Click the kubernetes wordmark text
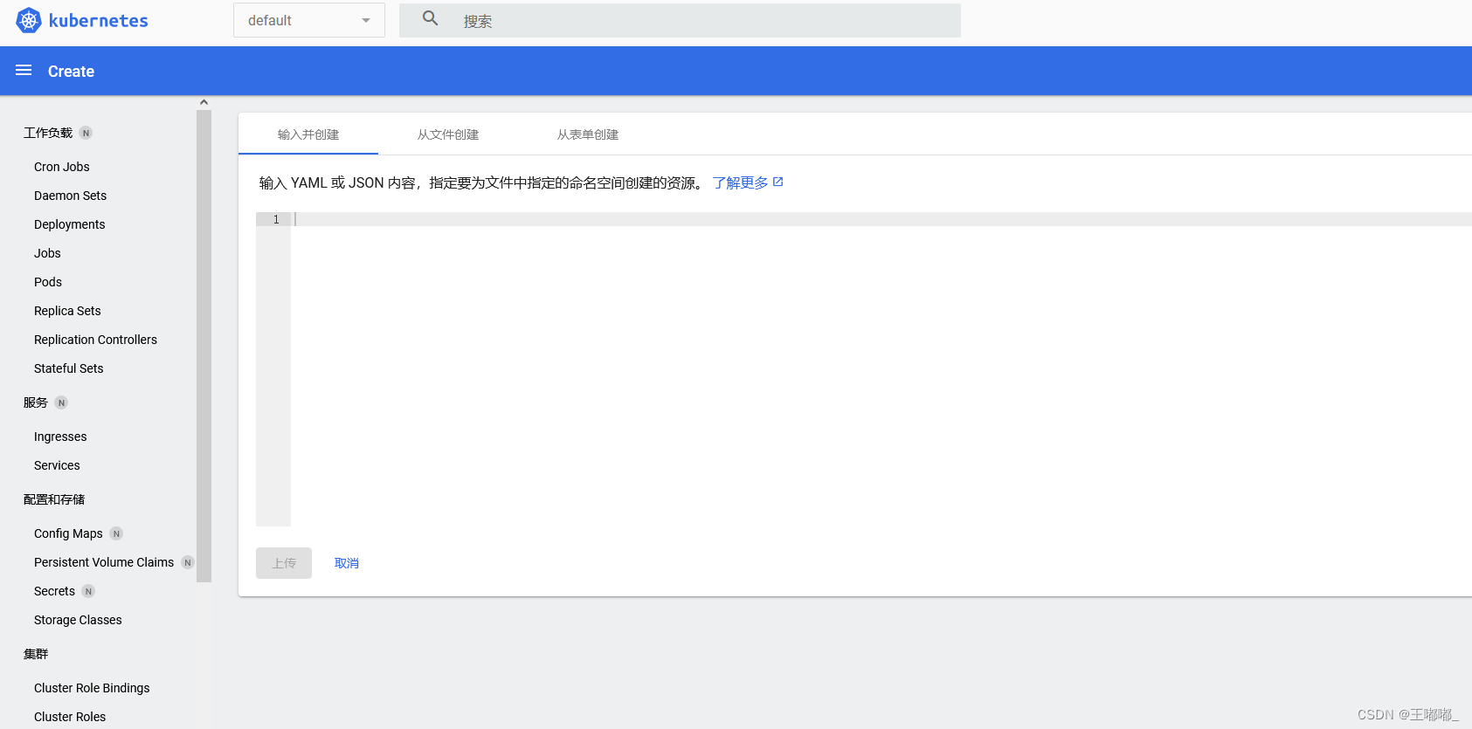This screenshot has width=1472, height=729. (x=98, y=20)
